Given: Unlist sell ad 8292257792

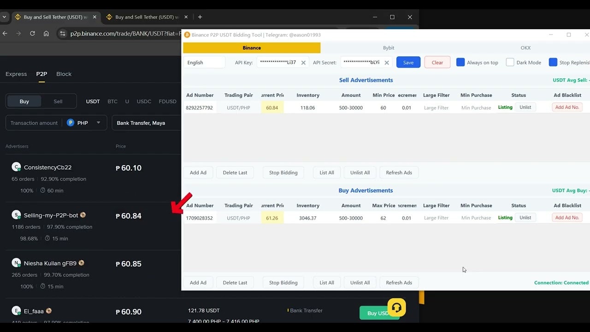Looking at the screenshot, I should pos(525,107).
